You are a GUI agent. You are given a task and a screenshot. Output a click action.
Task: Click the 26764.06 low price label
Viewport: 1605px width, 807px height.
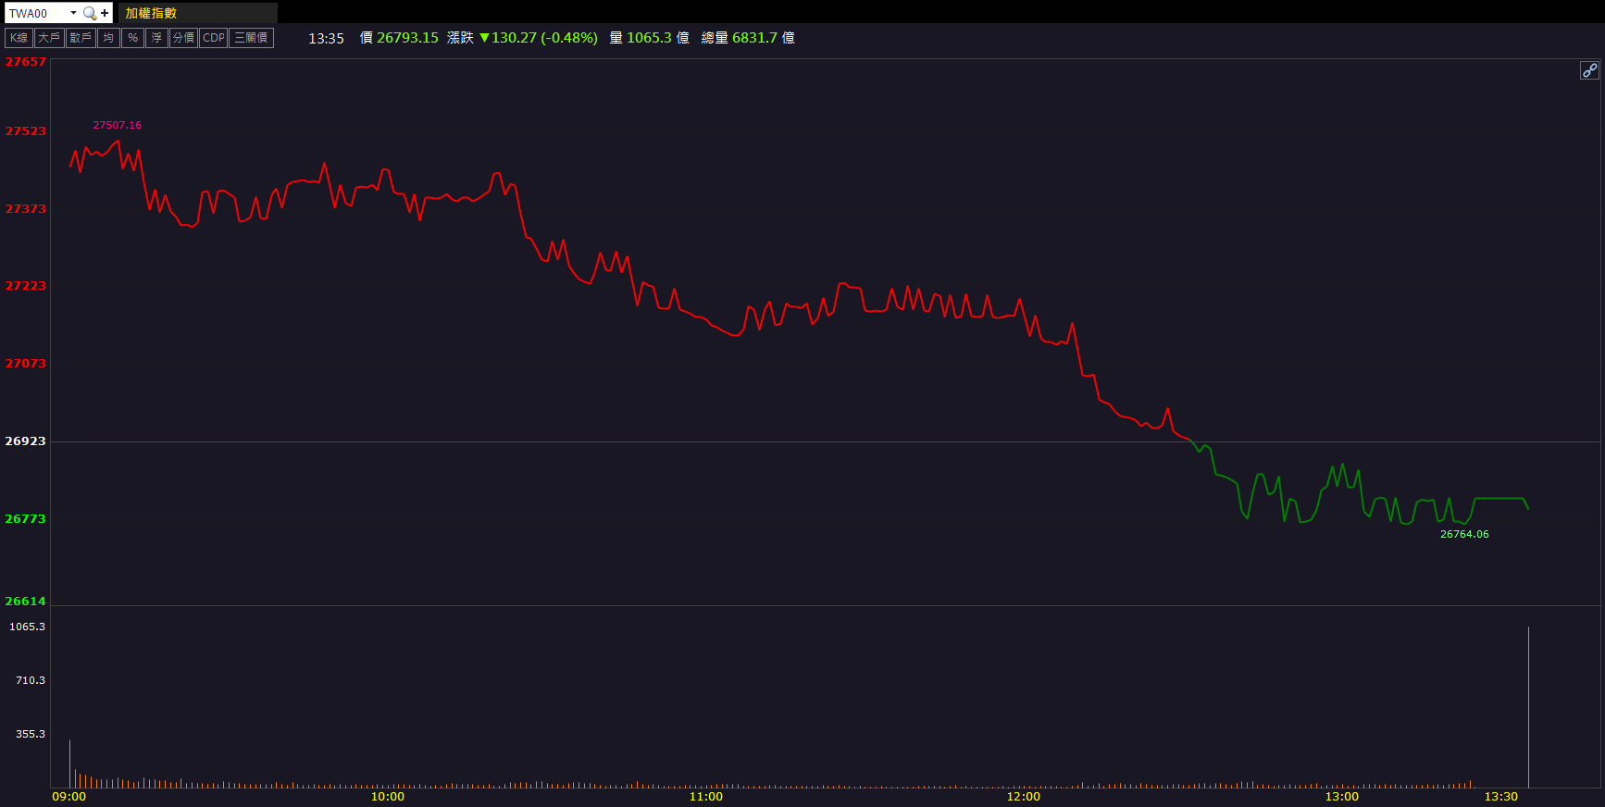click(1463, 534)
